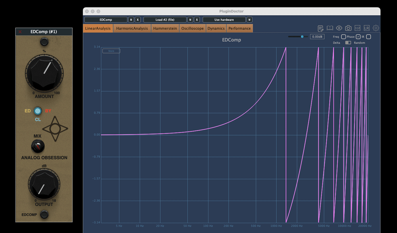The image size is (397, 233).
Task: Click the 1|2 comparison icon
Action: 357,28
